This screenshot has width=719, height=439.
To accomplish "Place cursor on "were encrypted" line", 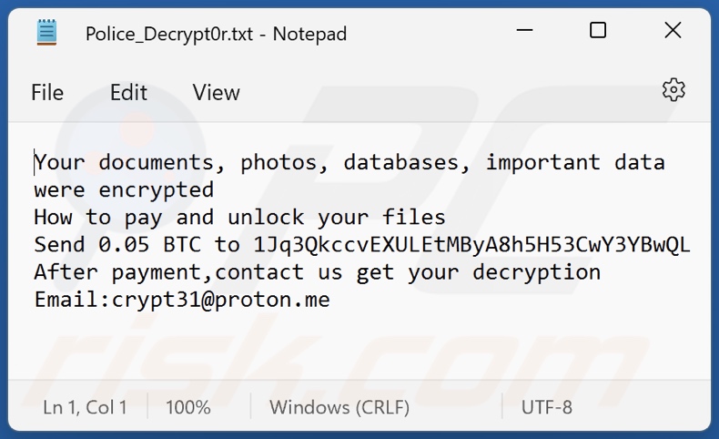I will (x=124, y=190).
